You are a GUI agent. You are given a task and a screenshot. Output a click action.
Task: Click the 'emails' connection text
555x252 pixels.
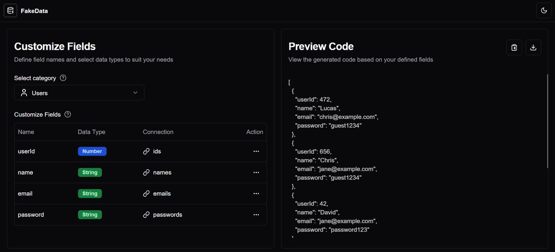(162, 194)
